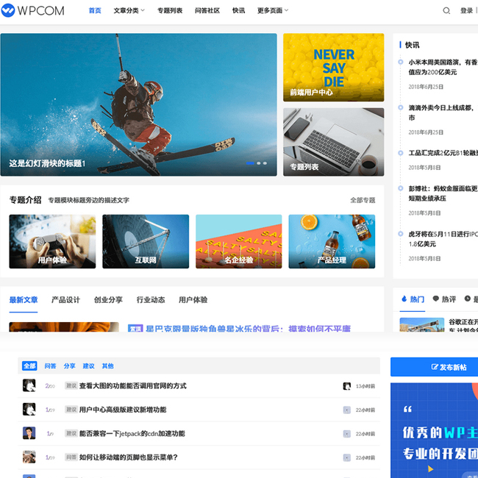Click the 建议 tag on 查看大图 post
The height and width of the screenshot is (478, 478).
pos(71,386)
